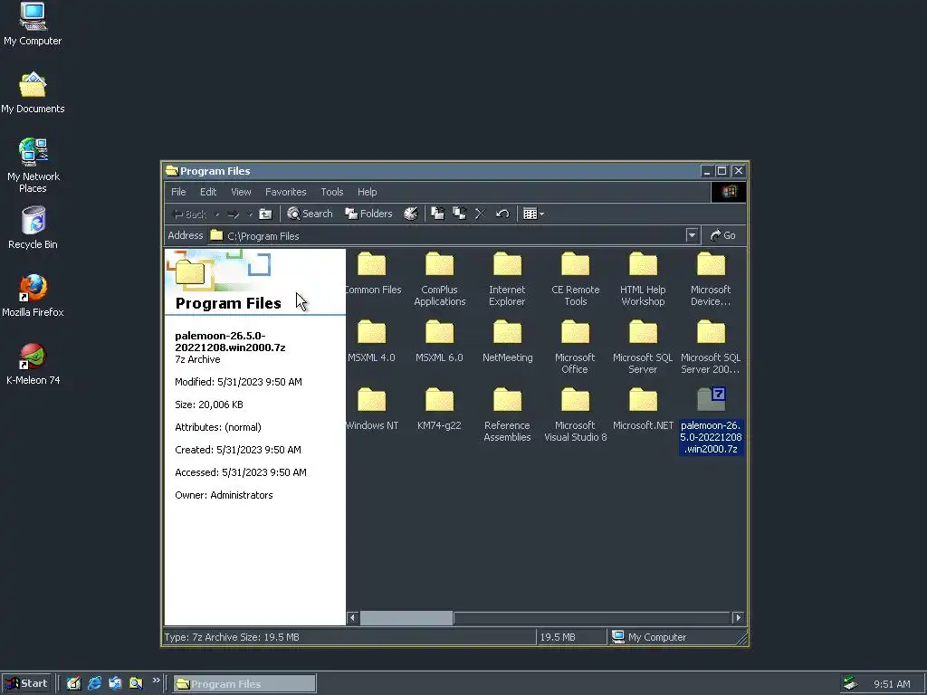
Task: Expand the quick launch overflow chevron
Action: coord(156,681)
